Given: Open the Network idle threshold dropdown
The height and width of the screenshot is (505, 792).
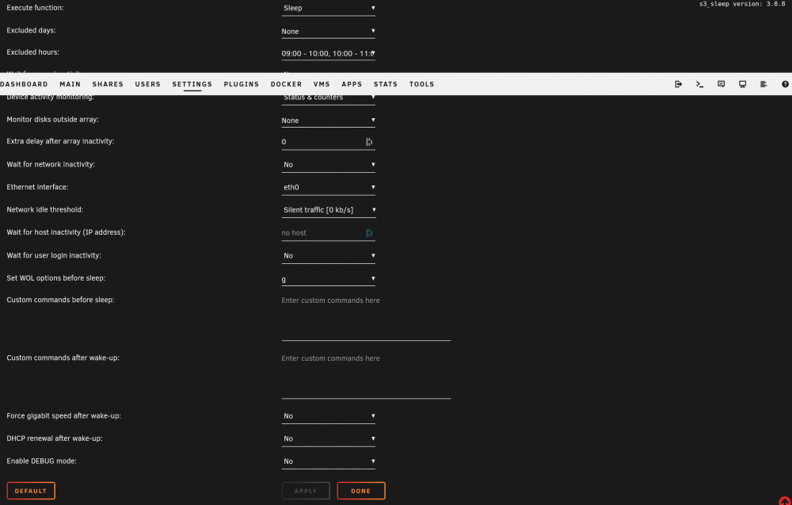Looking at the screenshot, I should 329,210.
